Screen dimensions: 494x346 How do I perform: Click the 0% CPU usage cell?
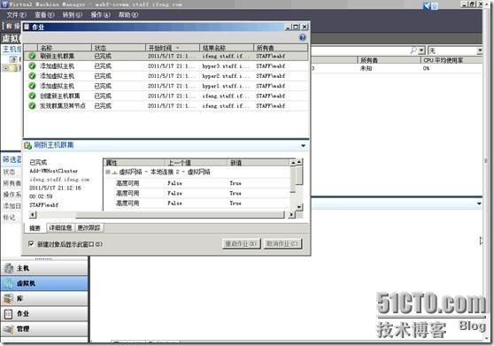tap(426, 68)
